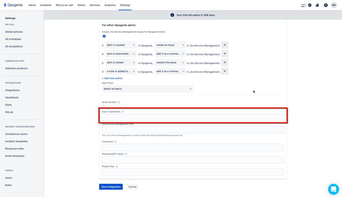
Task: Open the Teams tab
Action: (x=81, y=5)
